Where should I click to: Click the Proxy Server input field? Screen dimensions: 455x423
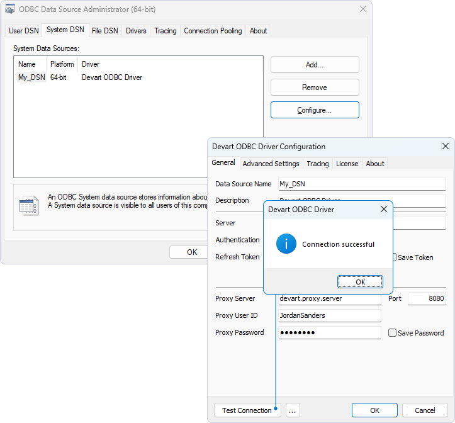[x=329, y=299]
